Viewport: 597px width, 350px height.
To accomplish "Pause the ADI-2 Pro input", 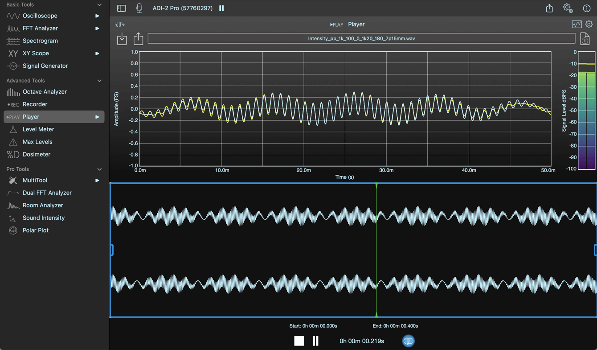I will pyautogui.click(x=221, y=8).
